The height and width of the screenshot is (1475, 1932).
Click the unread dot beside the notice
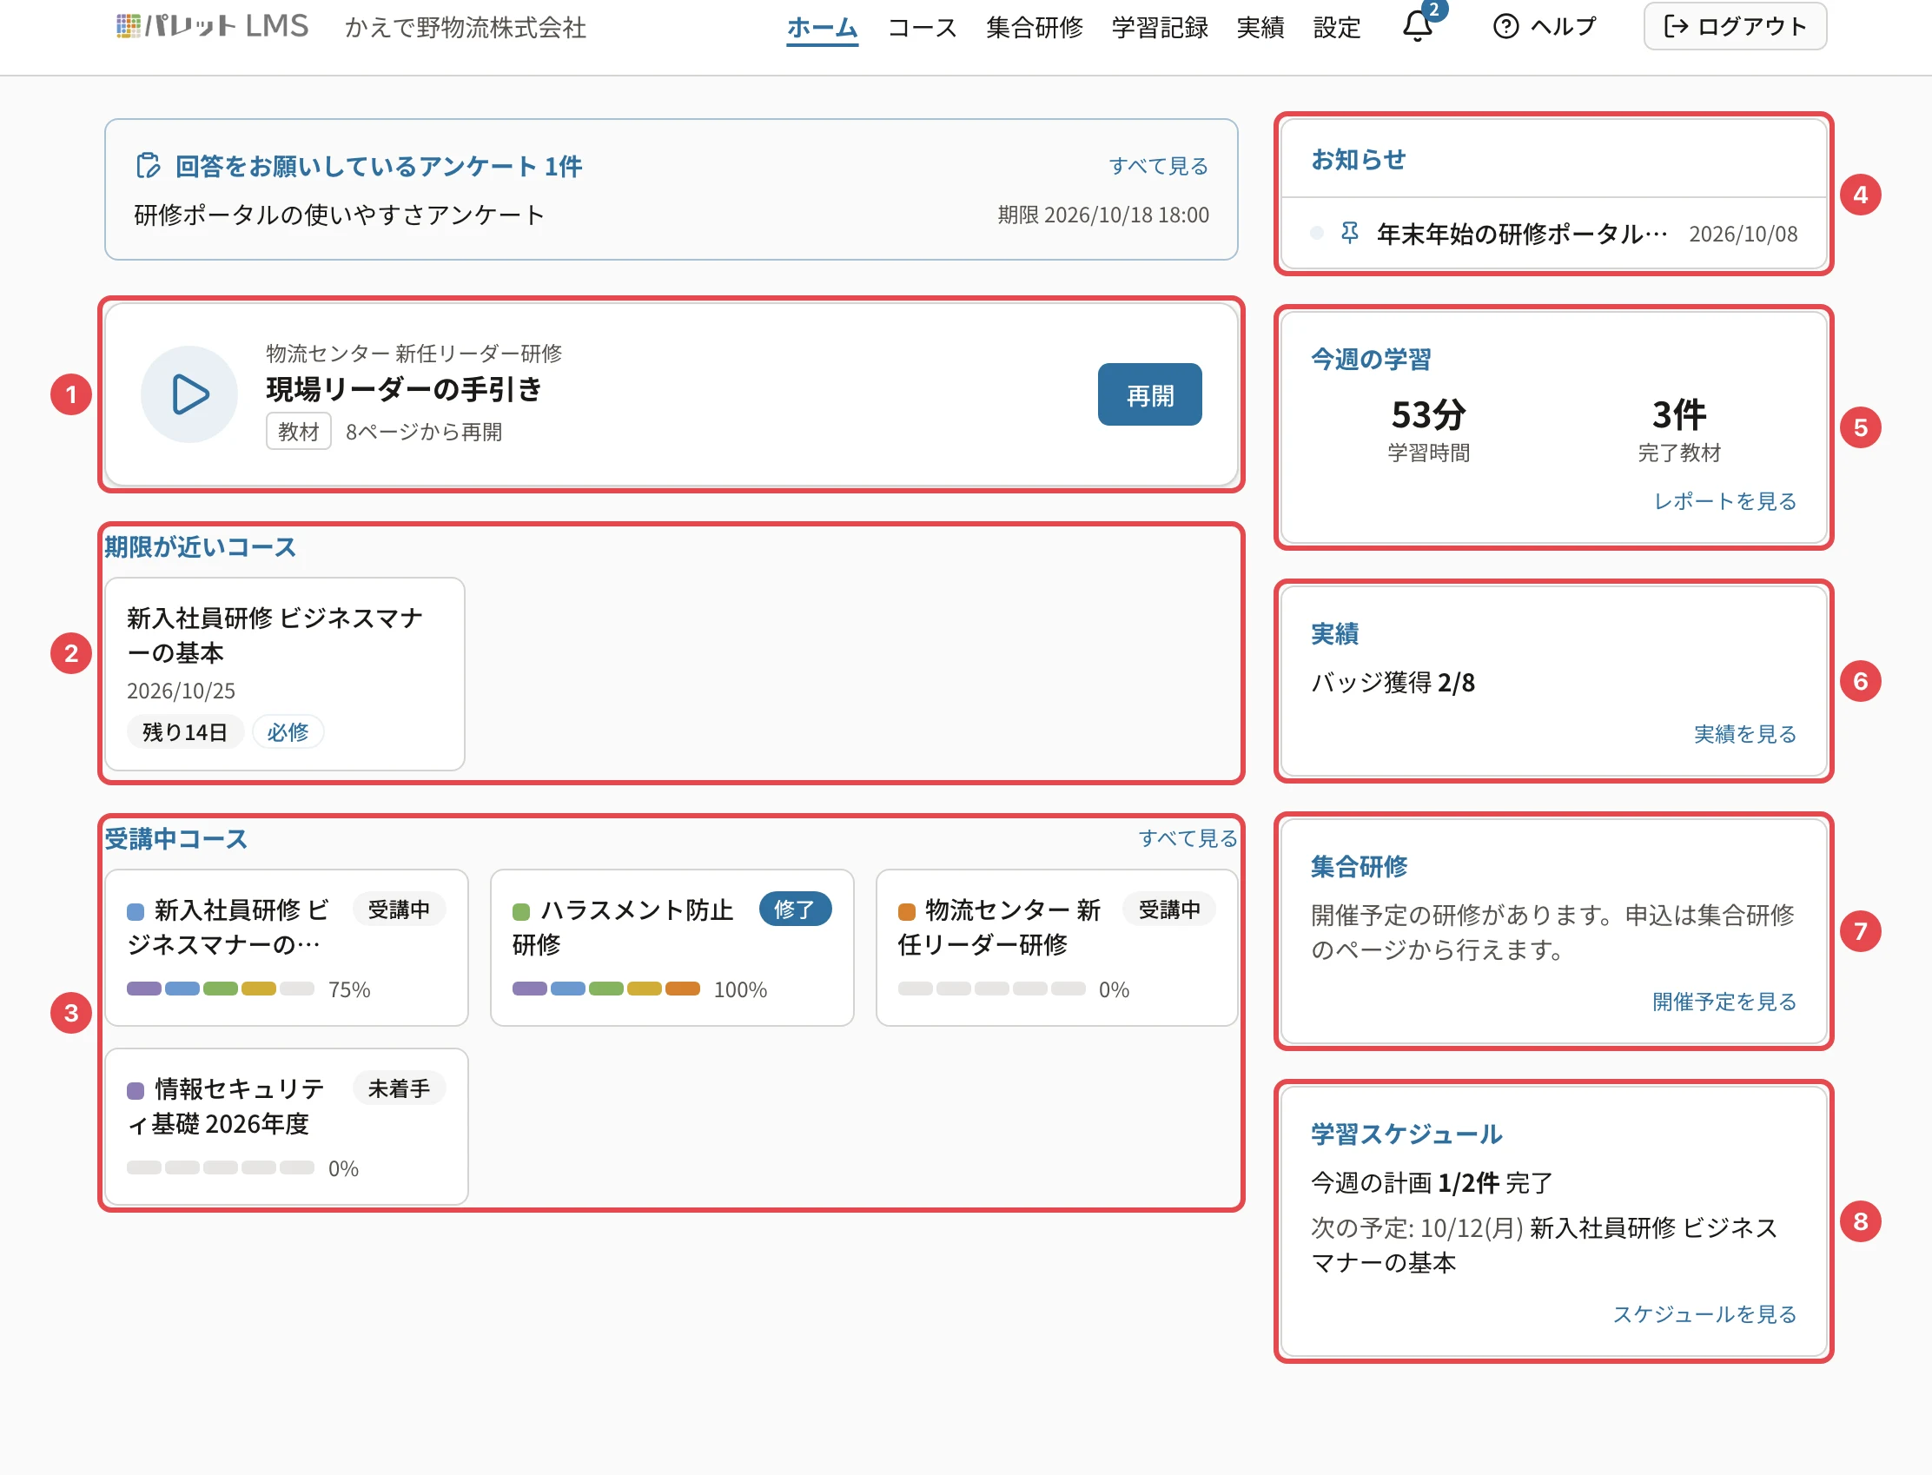(1317, 233)
